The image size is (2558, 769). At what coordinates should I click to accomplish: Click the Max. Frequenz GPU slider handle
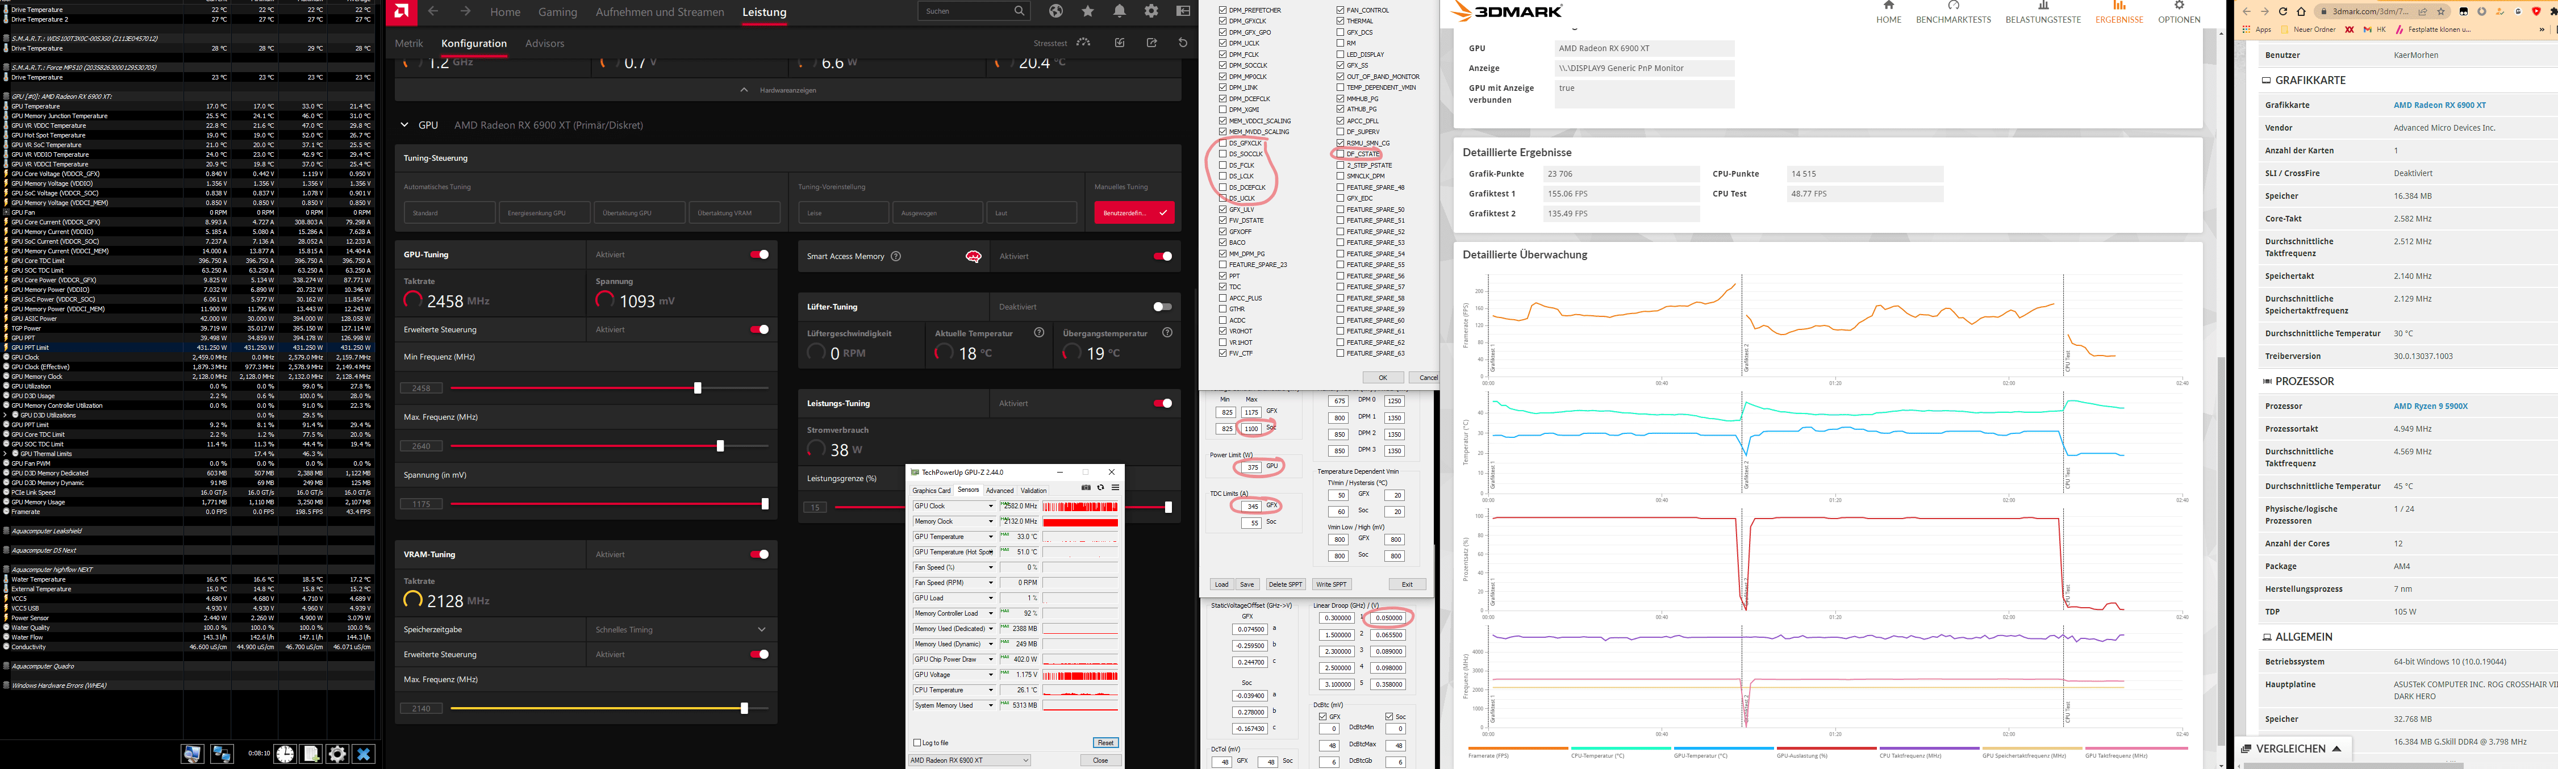720,446
